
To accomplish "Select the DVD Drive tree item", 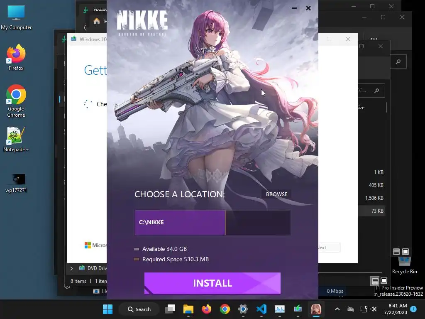I will [93, 268].
